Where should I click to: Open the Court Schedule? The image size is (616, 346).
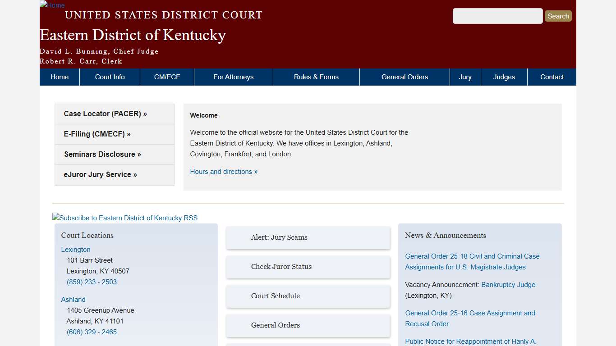[276, 296]
